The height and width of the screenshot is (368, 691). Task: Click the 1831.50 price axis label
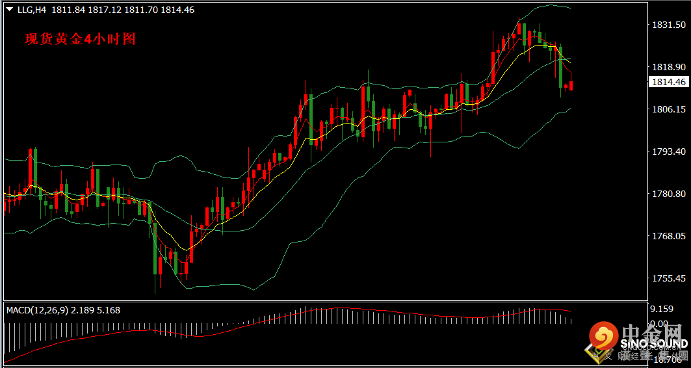(x=668, y=25)
